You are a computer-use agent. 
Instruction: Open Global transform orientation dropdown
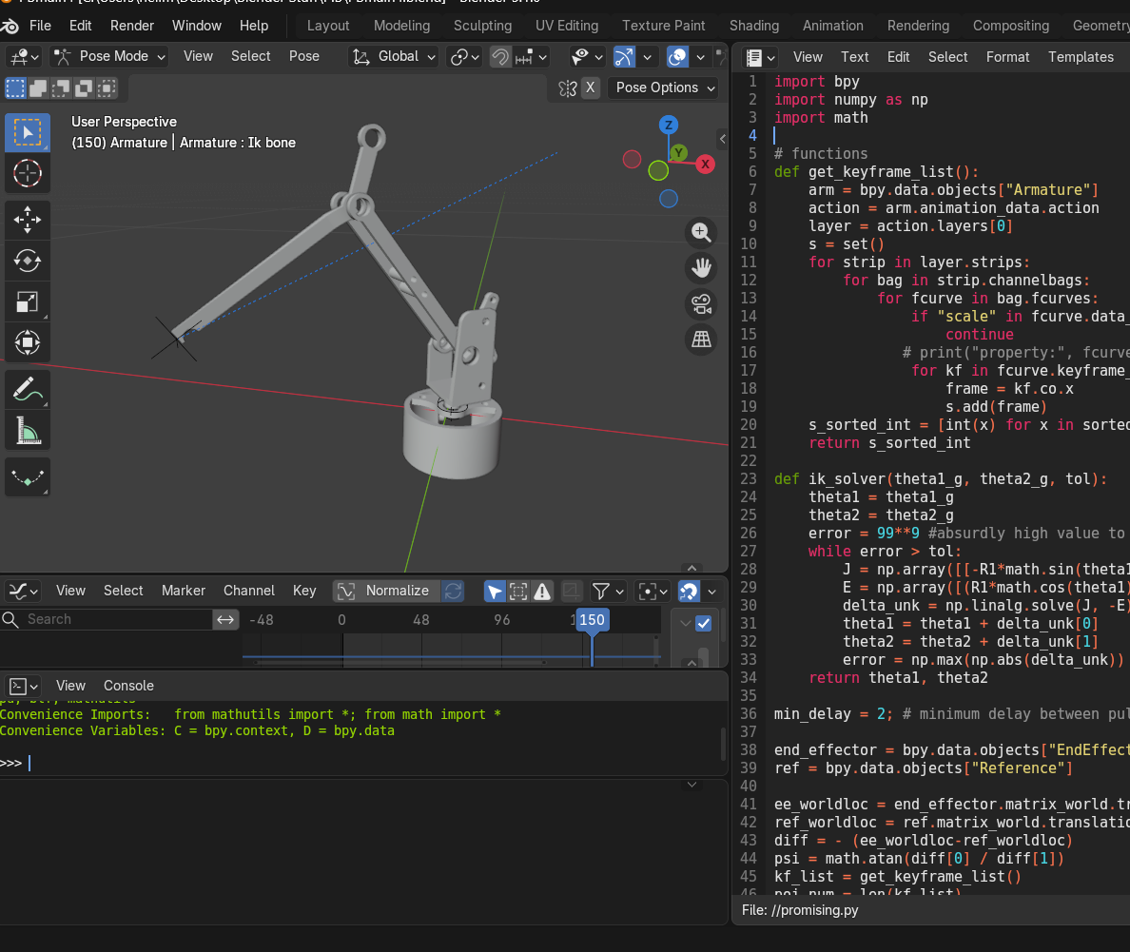click(x=394, y=56)
